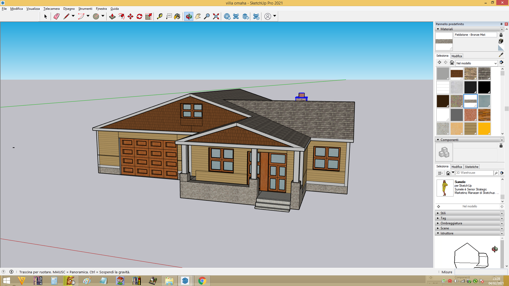Open the Modifica menu
This screenshot has width=509, height=286.
click(x=16, y=9)
